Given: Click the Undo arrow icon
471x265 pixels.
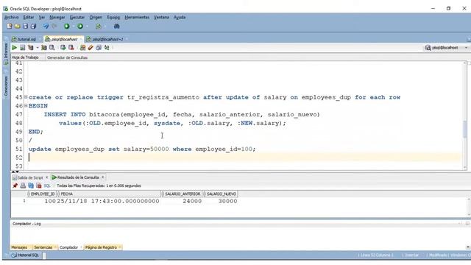Looking at the screenshot, I should 46,26.
